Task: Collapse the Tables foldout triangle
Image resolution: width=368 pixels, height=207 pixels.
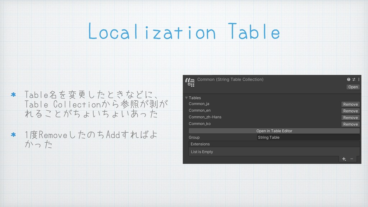Action: click(187, 98)
